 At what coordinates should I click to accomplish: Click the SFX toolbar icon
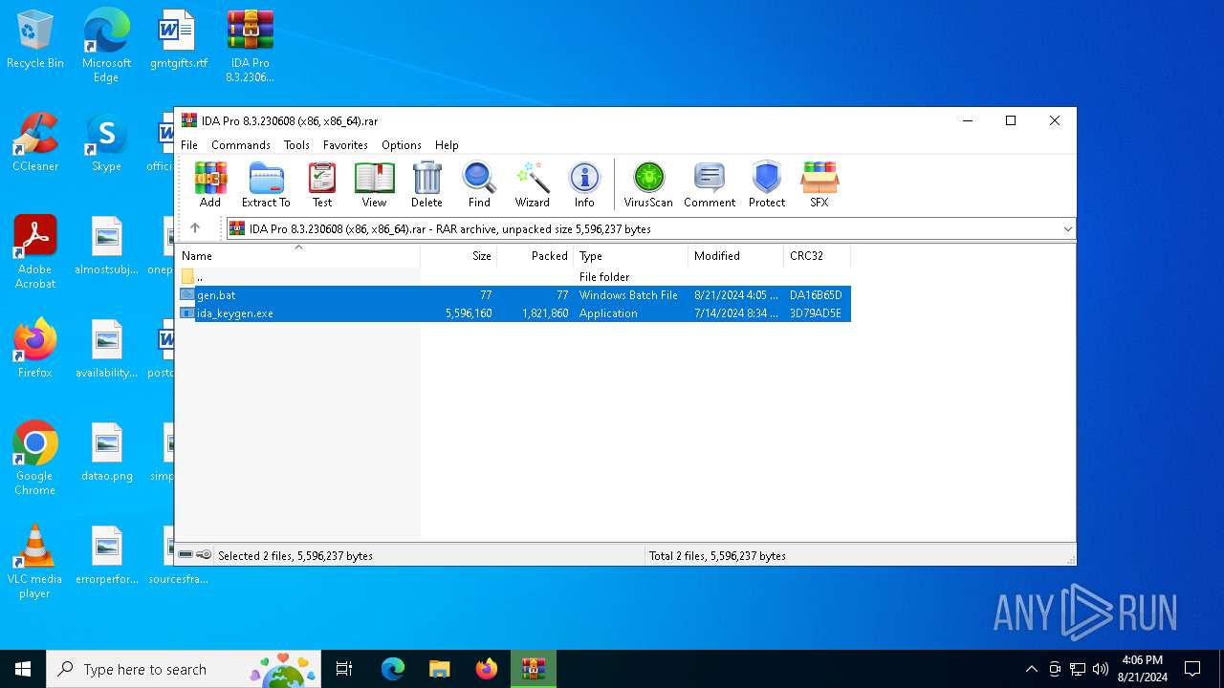820,184
